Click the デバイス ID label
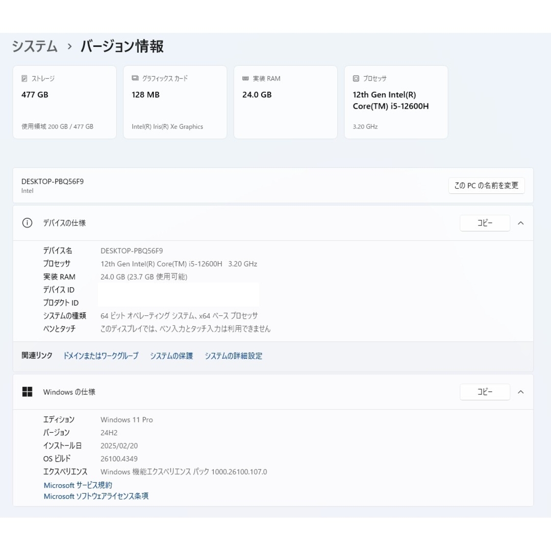 tap(59, 290)
